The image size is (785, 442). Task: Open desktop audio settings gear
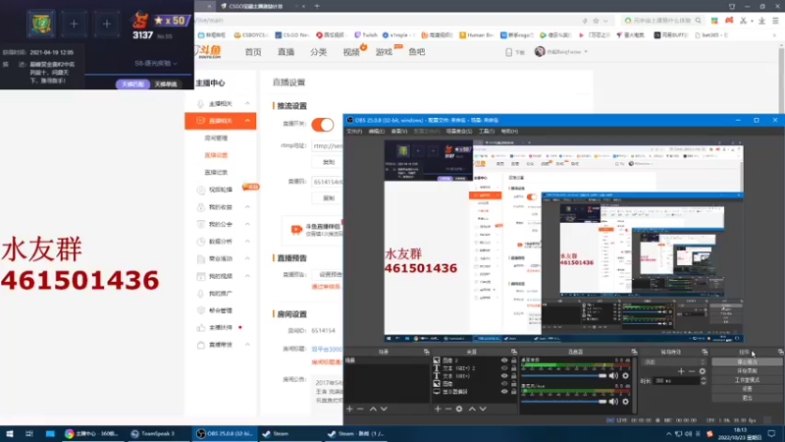pos(625,376)
